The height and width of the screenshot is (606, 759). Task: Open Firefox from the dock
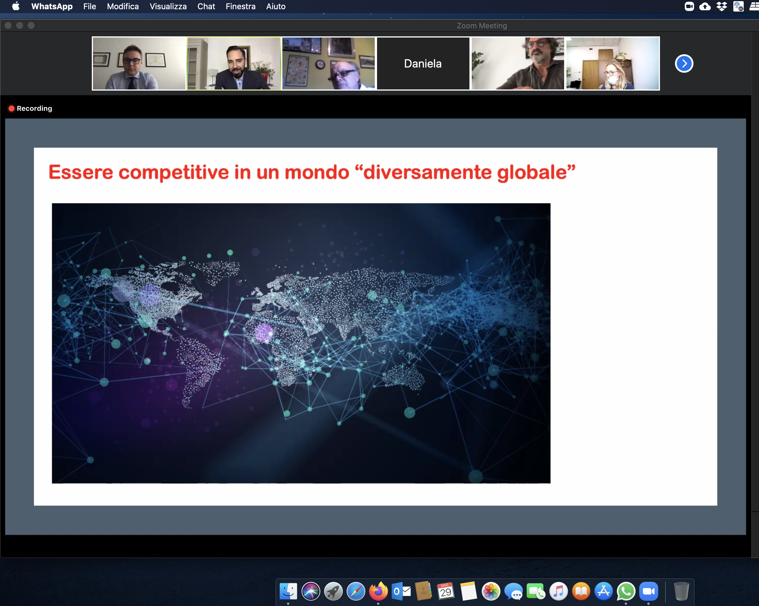pos(378,591)
